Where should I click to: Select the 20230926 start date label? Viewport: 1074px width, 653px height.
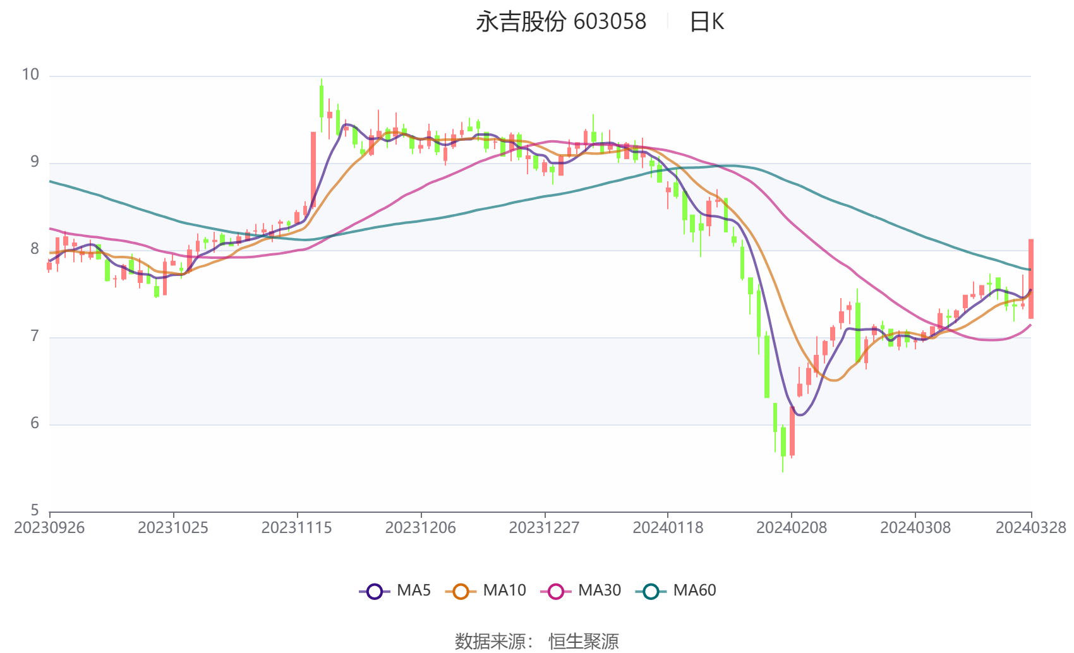49,528
